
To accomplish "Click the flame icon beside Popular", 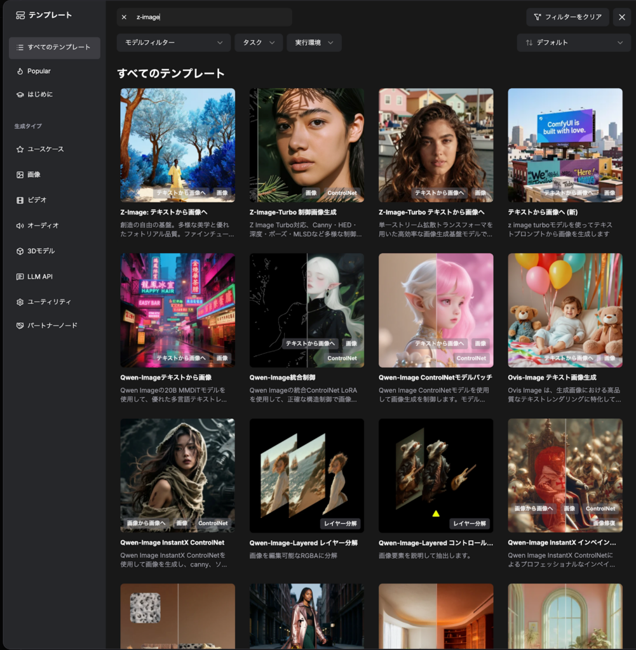I will coord(20,71).
